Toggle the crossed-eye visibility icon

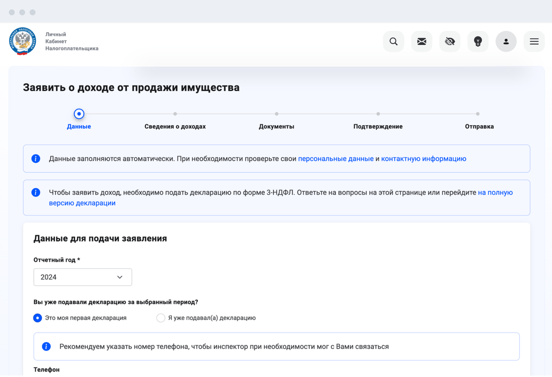tap(449, 41)
